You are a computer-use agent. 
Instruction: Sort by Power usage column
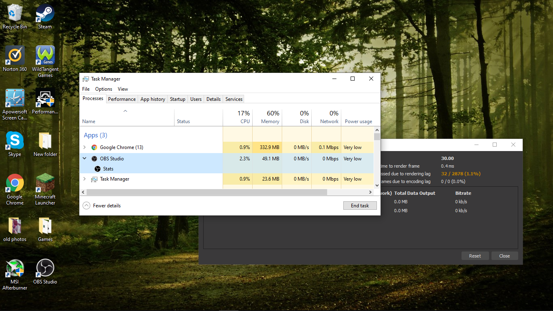click(358, 117)
